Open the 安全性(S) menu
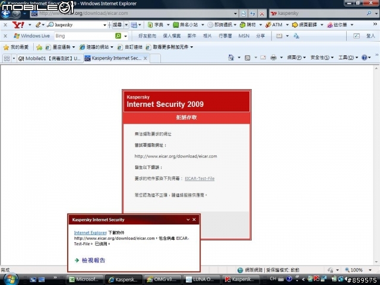Screen dimensions: 380x285 click(322, 58)
